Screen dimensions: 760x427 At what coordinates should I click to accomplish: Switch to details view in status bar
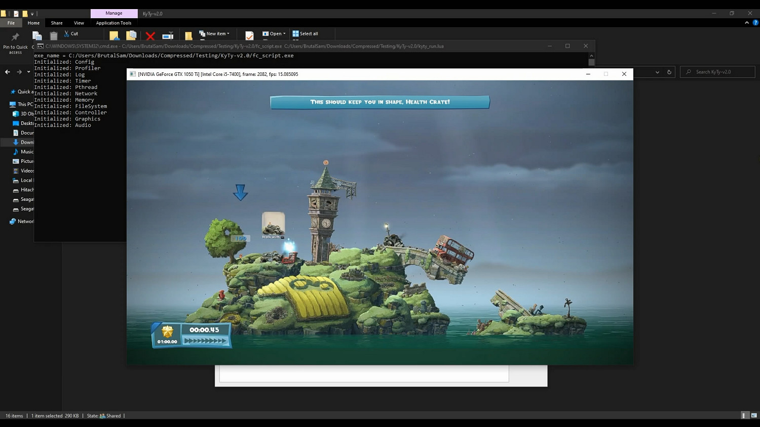click(x=744, y=415)
